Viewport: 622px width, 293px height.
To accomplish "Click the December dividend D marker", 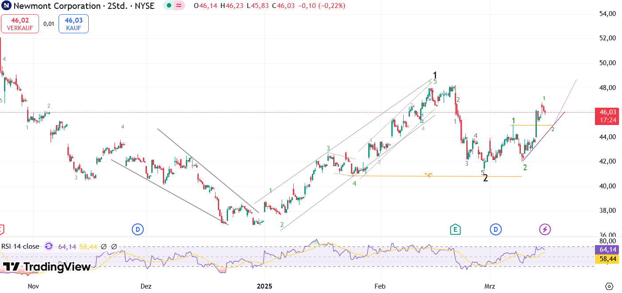I will [138, 229].
